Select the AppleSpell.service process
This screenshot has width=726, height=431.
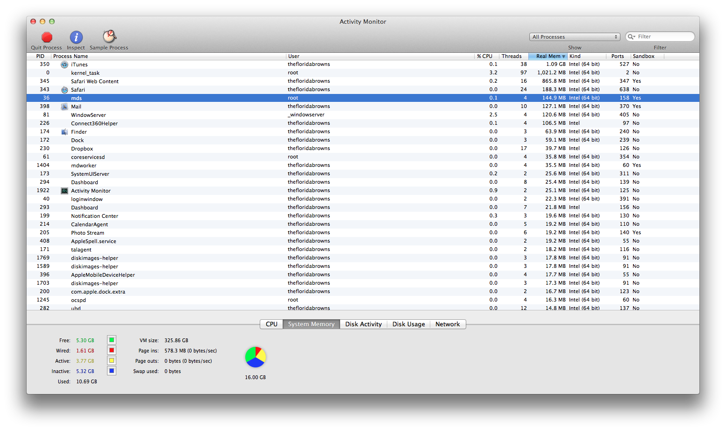pyautogui.click(x=363, y=241)
